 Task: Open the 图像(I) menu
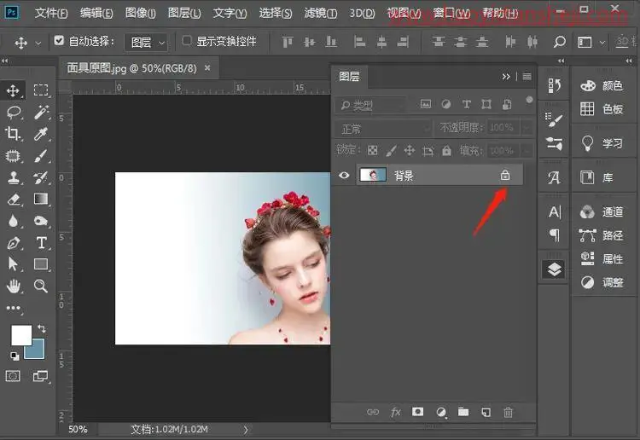point(141,13)
